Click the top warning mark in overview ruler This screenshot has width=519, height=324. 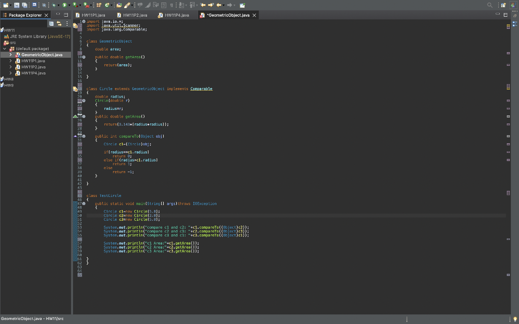click(x=508, y=26)
